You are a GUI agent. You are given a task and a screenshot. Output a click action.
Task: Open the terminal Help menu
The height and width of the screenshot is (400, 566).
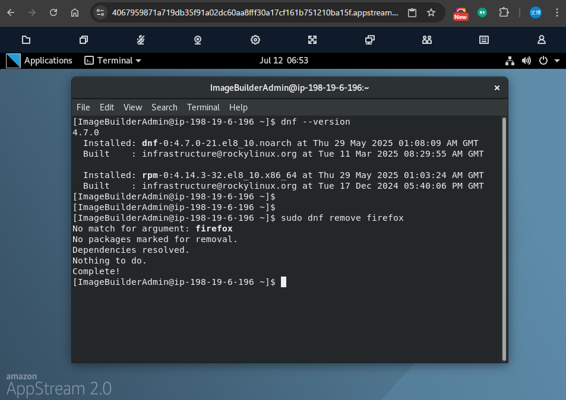tap(238, 107)
